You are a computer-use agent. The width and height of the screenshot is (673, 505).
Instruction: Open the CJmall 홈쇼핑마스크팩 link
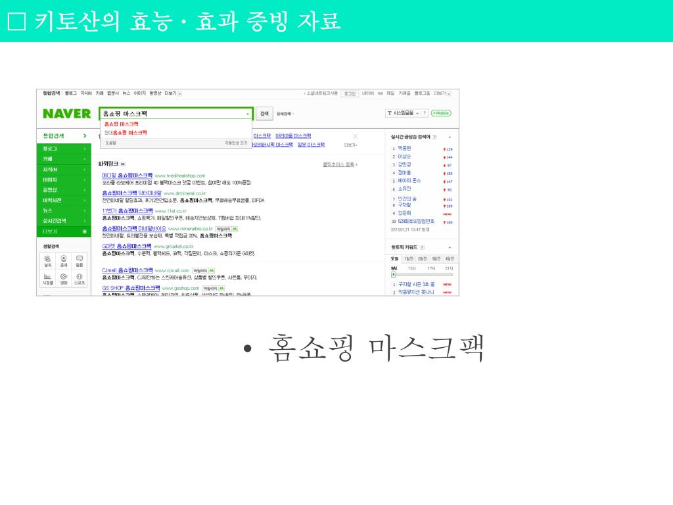[x=127, y=270]
